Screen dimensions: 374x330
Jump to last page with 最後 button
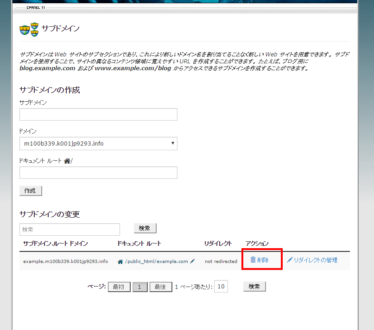[x=160, y=287]
